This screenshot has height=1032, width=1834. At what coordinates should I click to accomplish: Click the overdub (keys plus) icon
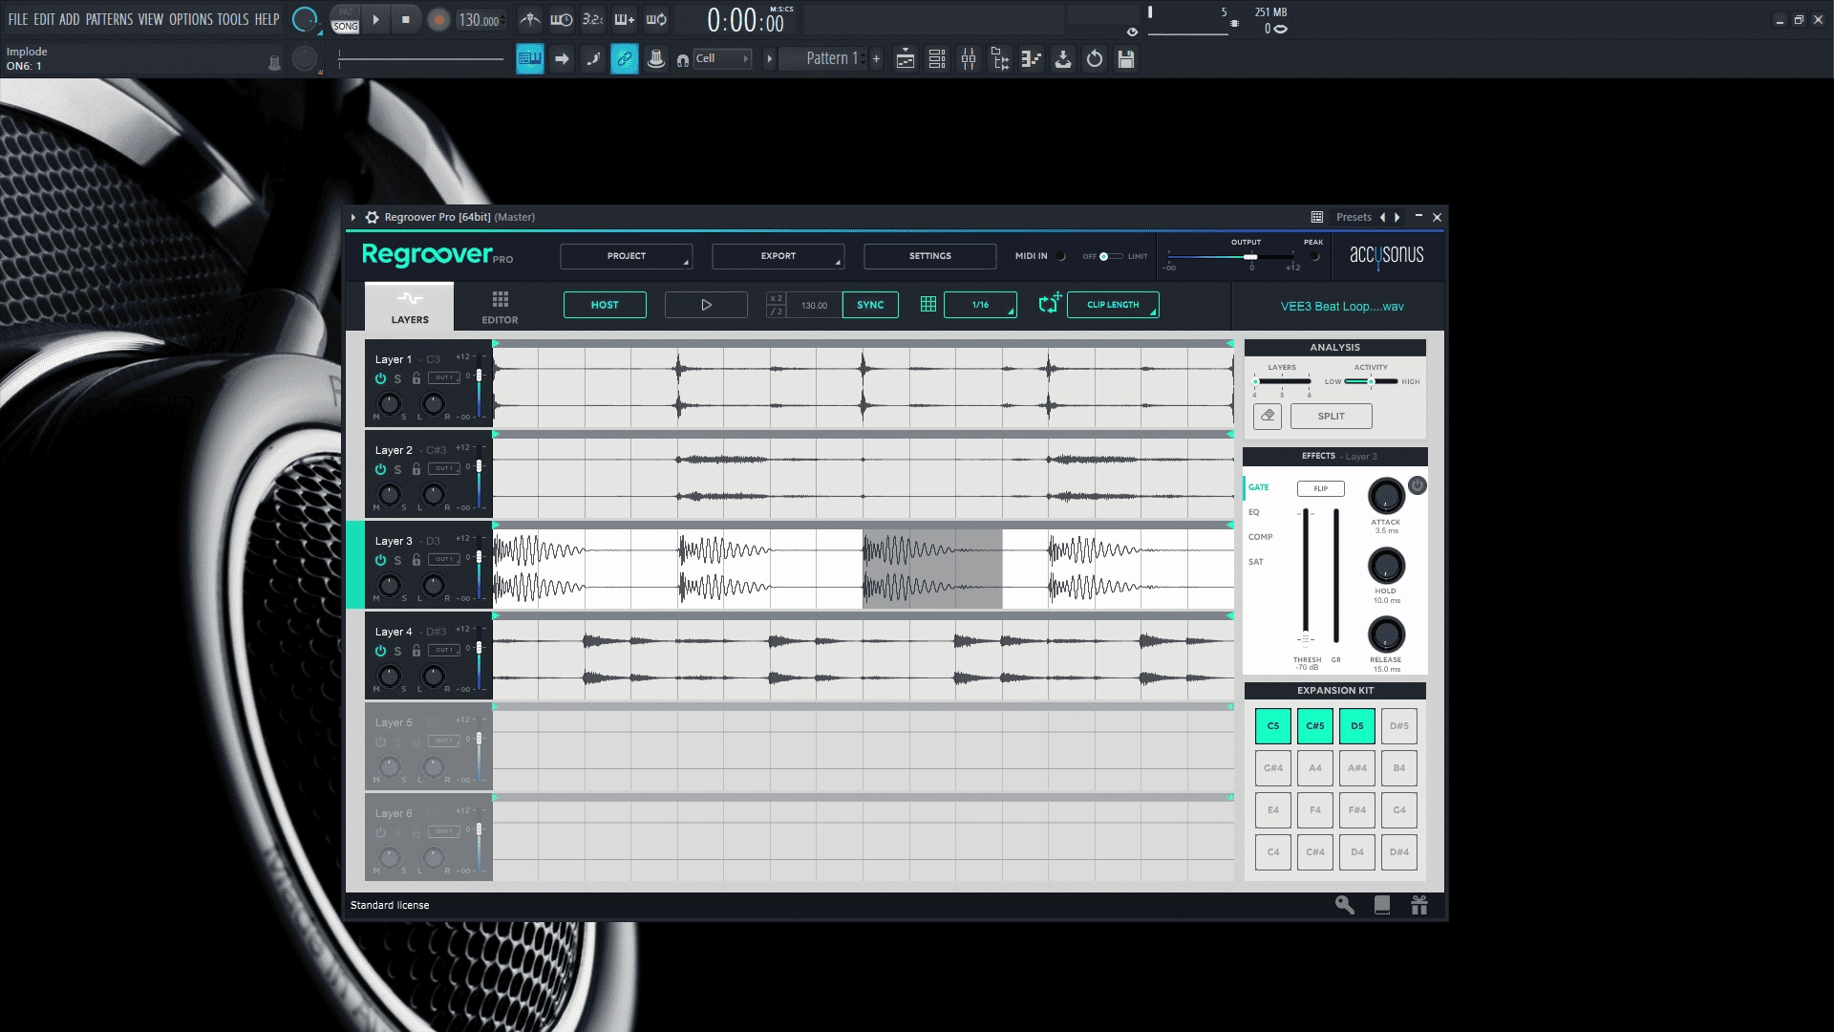point(625,19)
